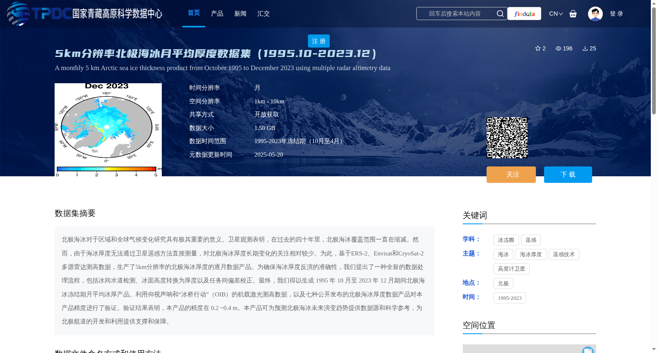Go to the 首页 tab
657x353 pixels.
click(194, 13)
